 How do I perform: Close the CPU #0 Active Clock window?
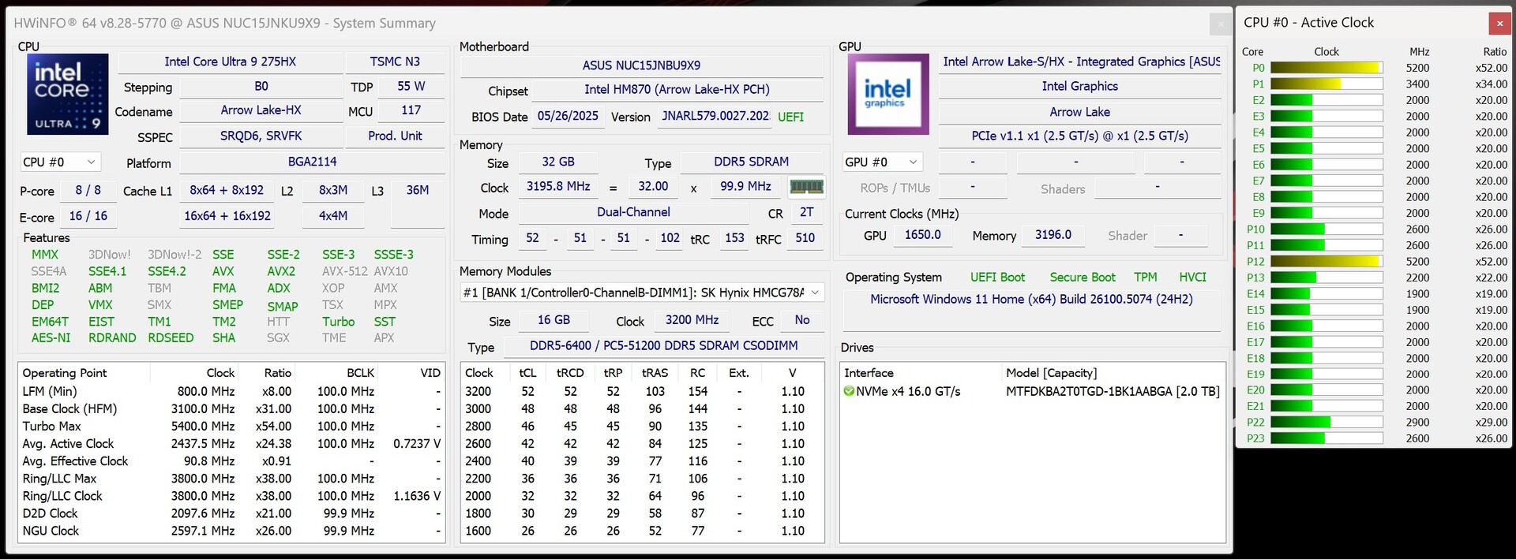[x=1499, y=24]
